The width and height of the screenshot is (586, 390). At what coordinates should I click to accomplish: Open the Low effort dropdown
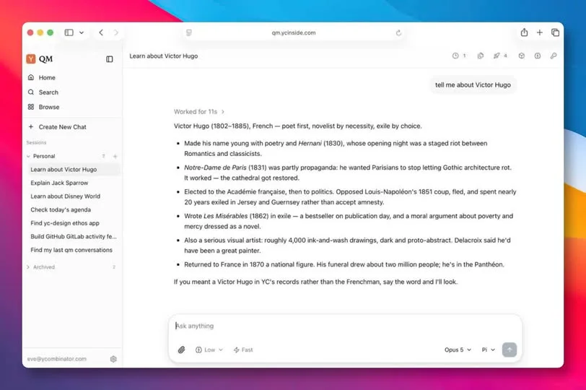click(x=209, y=350)
